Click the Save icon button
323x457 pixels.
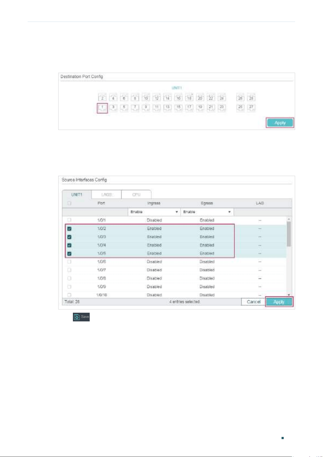tap(81, 317)
